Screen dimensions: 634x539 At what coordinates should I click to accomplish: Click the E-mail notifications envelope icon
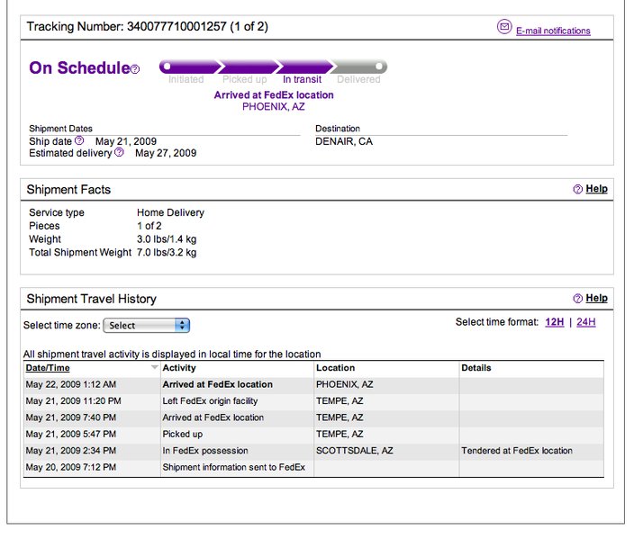coord(504,27)
